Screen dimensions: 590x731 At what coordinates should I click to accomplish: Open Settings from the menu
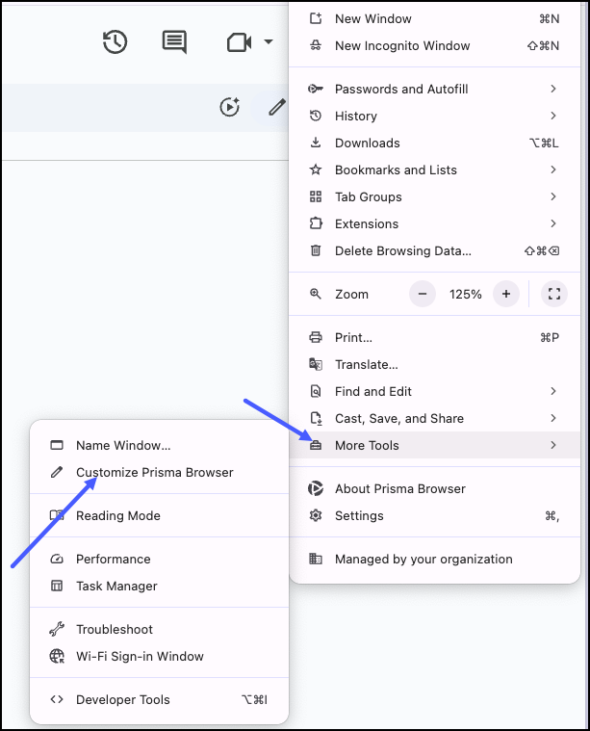coord(359,515)
